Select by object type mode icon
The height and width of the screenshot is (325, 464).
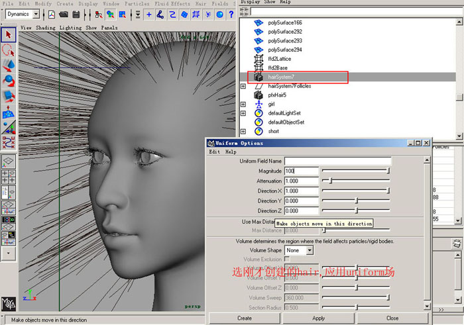point(111,14)
